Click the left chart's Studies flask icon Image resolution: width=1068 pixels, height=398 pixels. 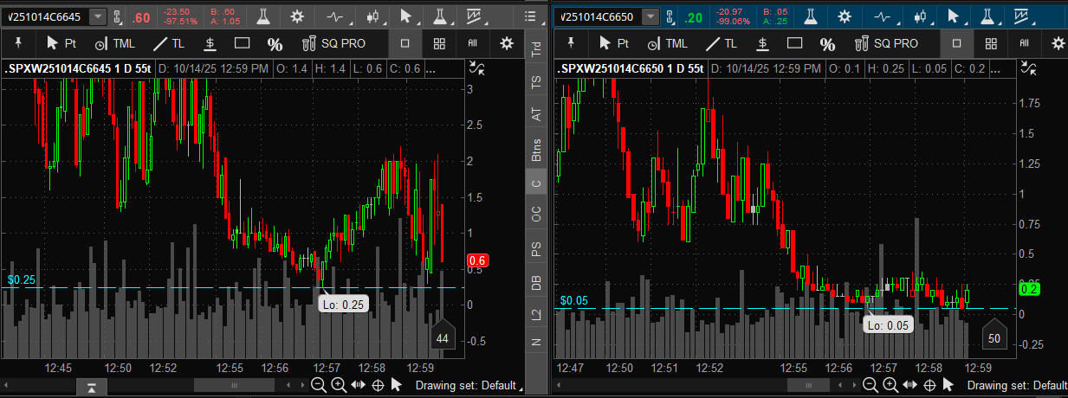click(262, 16)
